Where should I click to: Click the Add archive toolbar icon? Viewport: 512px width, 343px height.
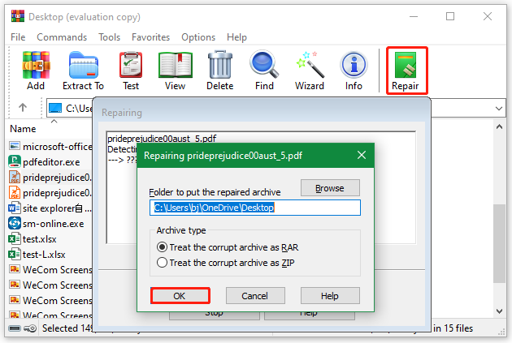[35, 70]
